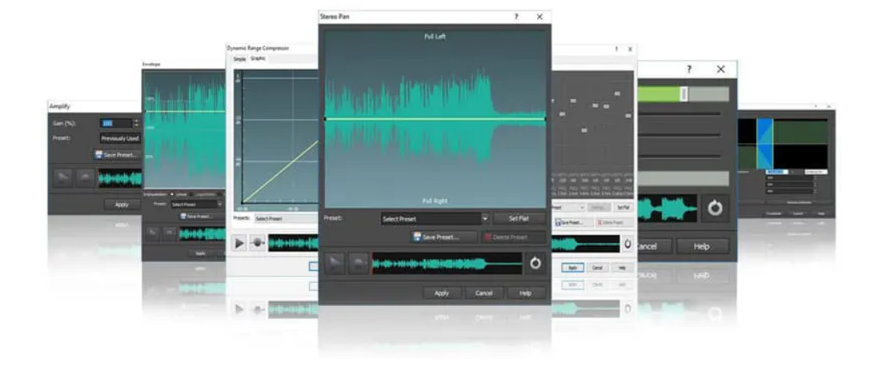The height and width of the screenshot is (370, 879).
Task: Play preview in the Amplify window
Action: pos(63,178)
